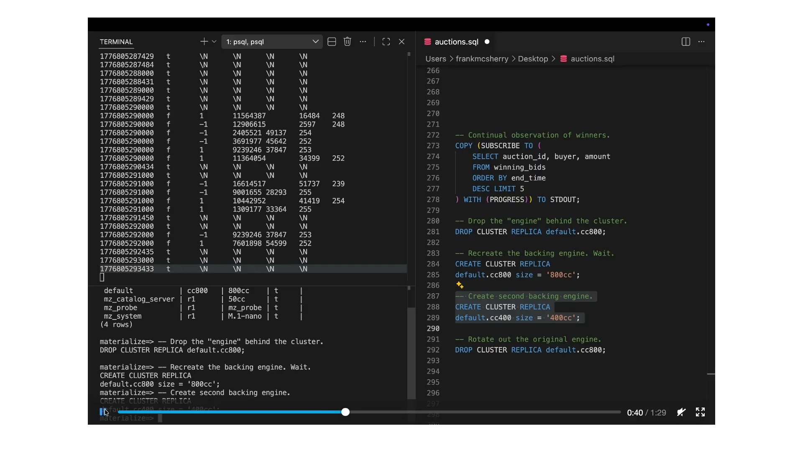Click the auctions.sql tab database file icon
Image resolution: width=803 pixels, height=451 pixels.
pos(427,42)
